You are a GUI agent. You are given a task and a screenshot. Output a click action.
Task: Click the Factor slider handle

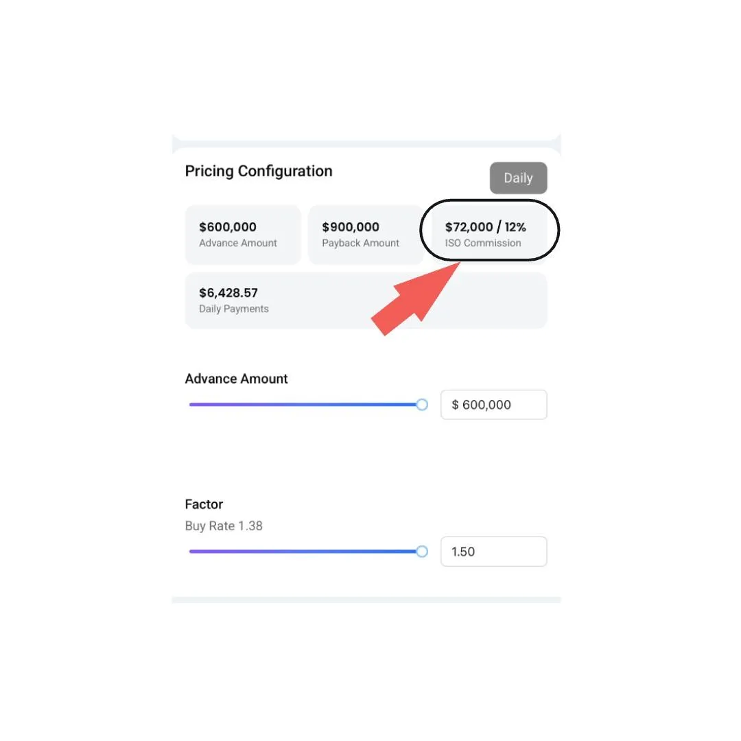[422, 552]
